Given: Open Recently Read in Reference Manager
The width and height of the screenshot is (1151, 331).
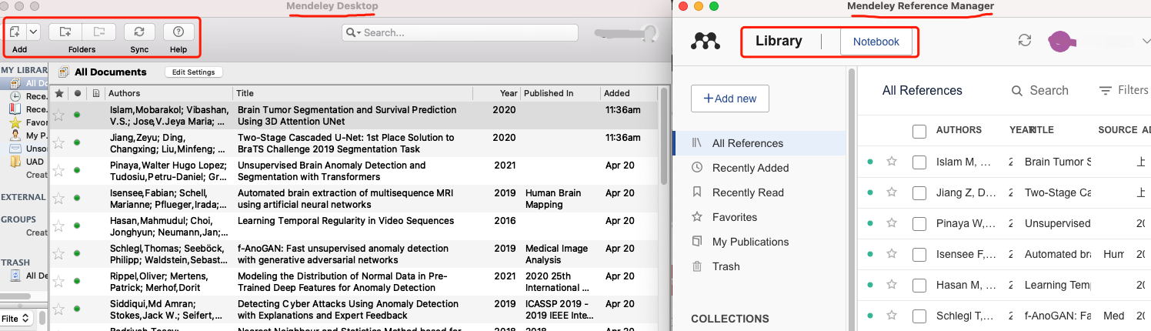Looking at the screenshot, I should (759, 192).
